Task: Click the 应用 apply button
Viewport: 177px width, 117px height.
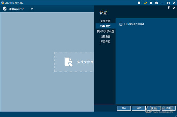Action: (x=168, y=108)
